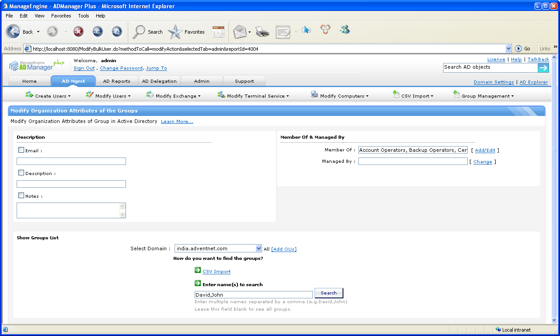Click the IE Refresh toolbar icon
This screenshot has height=336, width=560.
coord(98,31)
